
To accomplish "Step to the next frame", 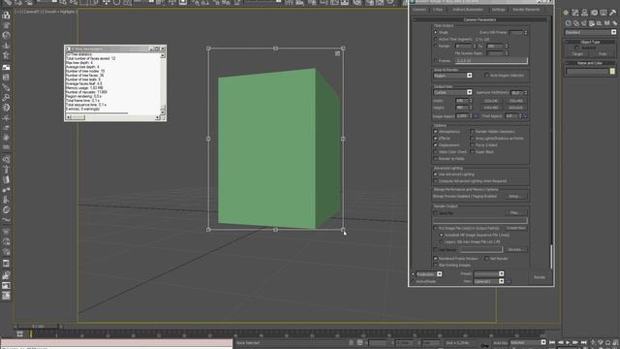I will 575,342.
